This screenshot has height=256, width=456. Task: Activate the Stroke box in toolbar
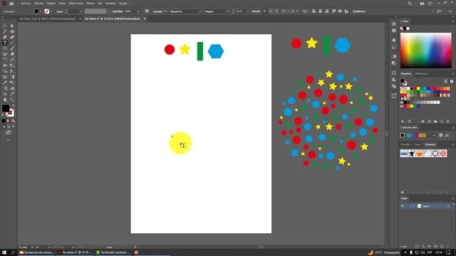pos(11,113)
